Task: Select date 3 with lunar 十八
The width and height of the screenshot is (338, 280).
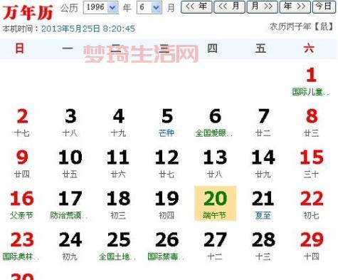Action: (70, 123)
